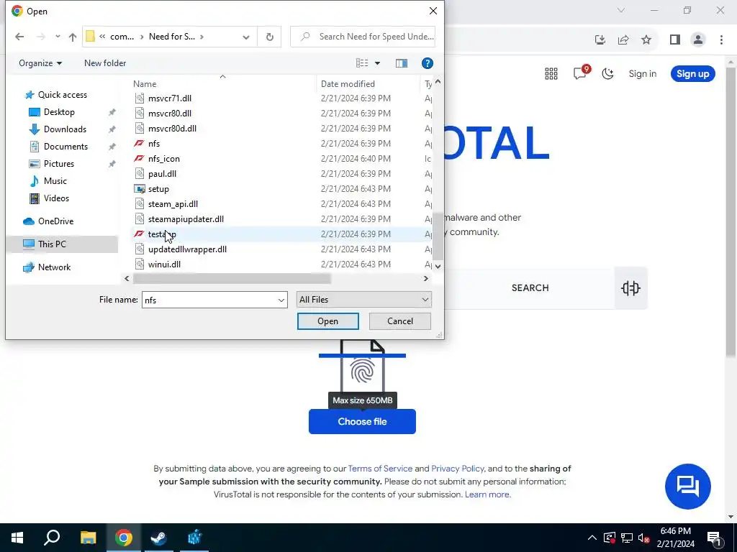Screen dimensions: 737x552
Task: Select paul.dll file
Action: [x=162, y=174]
